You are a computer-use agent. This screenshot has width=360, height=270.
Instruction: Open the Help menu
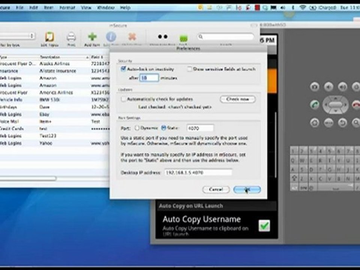pyautogui.click(x=125, y=7)
